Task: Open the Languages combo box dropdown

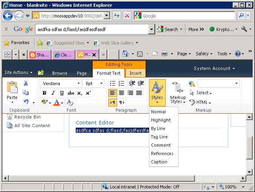Action: (236, 83)
